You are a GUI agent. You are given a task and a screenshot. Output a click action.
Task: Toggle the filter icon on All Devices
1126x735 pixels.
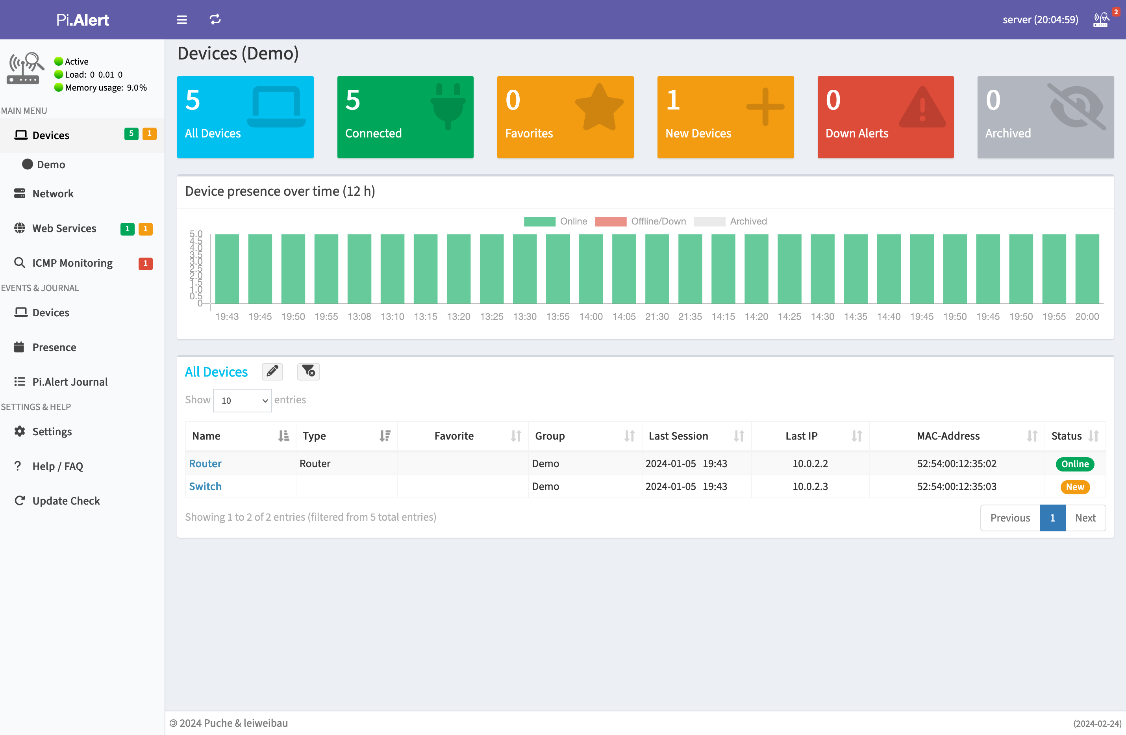coord(309,371)
